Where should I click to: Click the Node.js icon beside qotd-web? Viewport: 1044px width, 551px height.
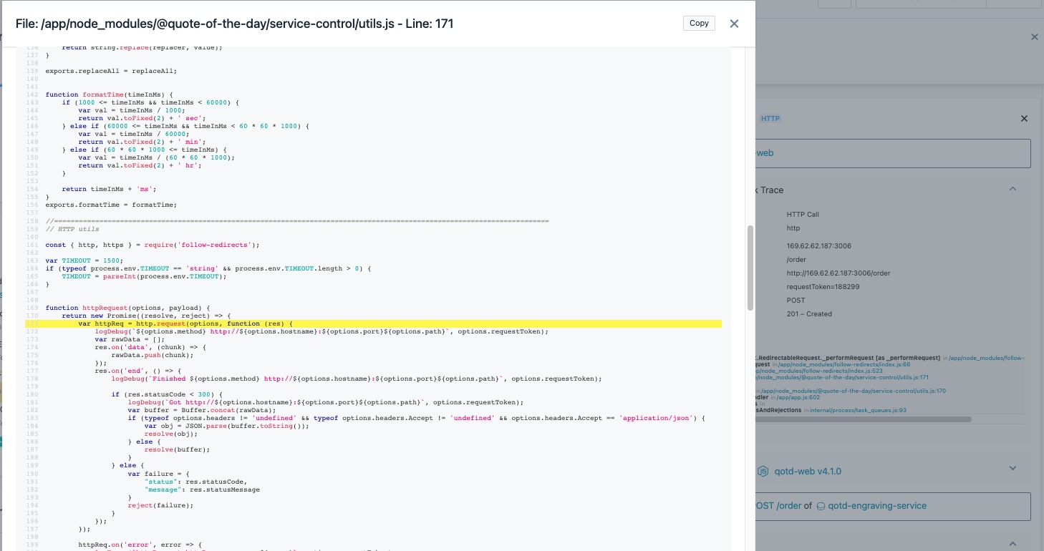pos(763,472)
